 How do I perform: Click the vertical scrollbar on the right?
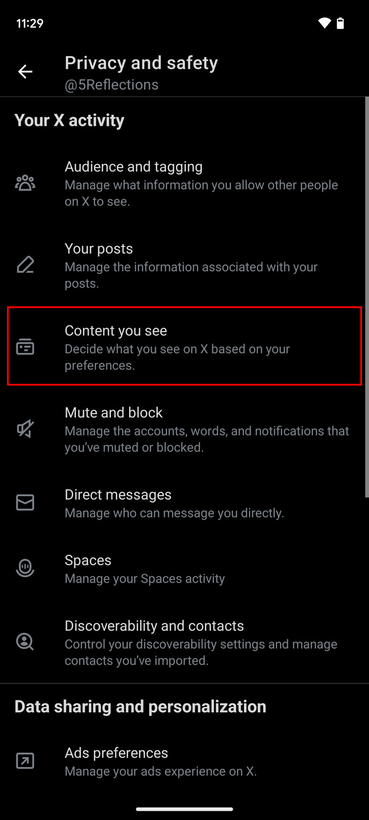(x=366, y=299)
